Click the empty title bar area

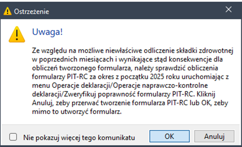[x=136, y=11]
